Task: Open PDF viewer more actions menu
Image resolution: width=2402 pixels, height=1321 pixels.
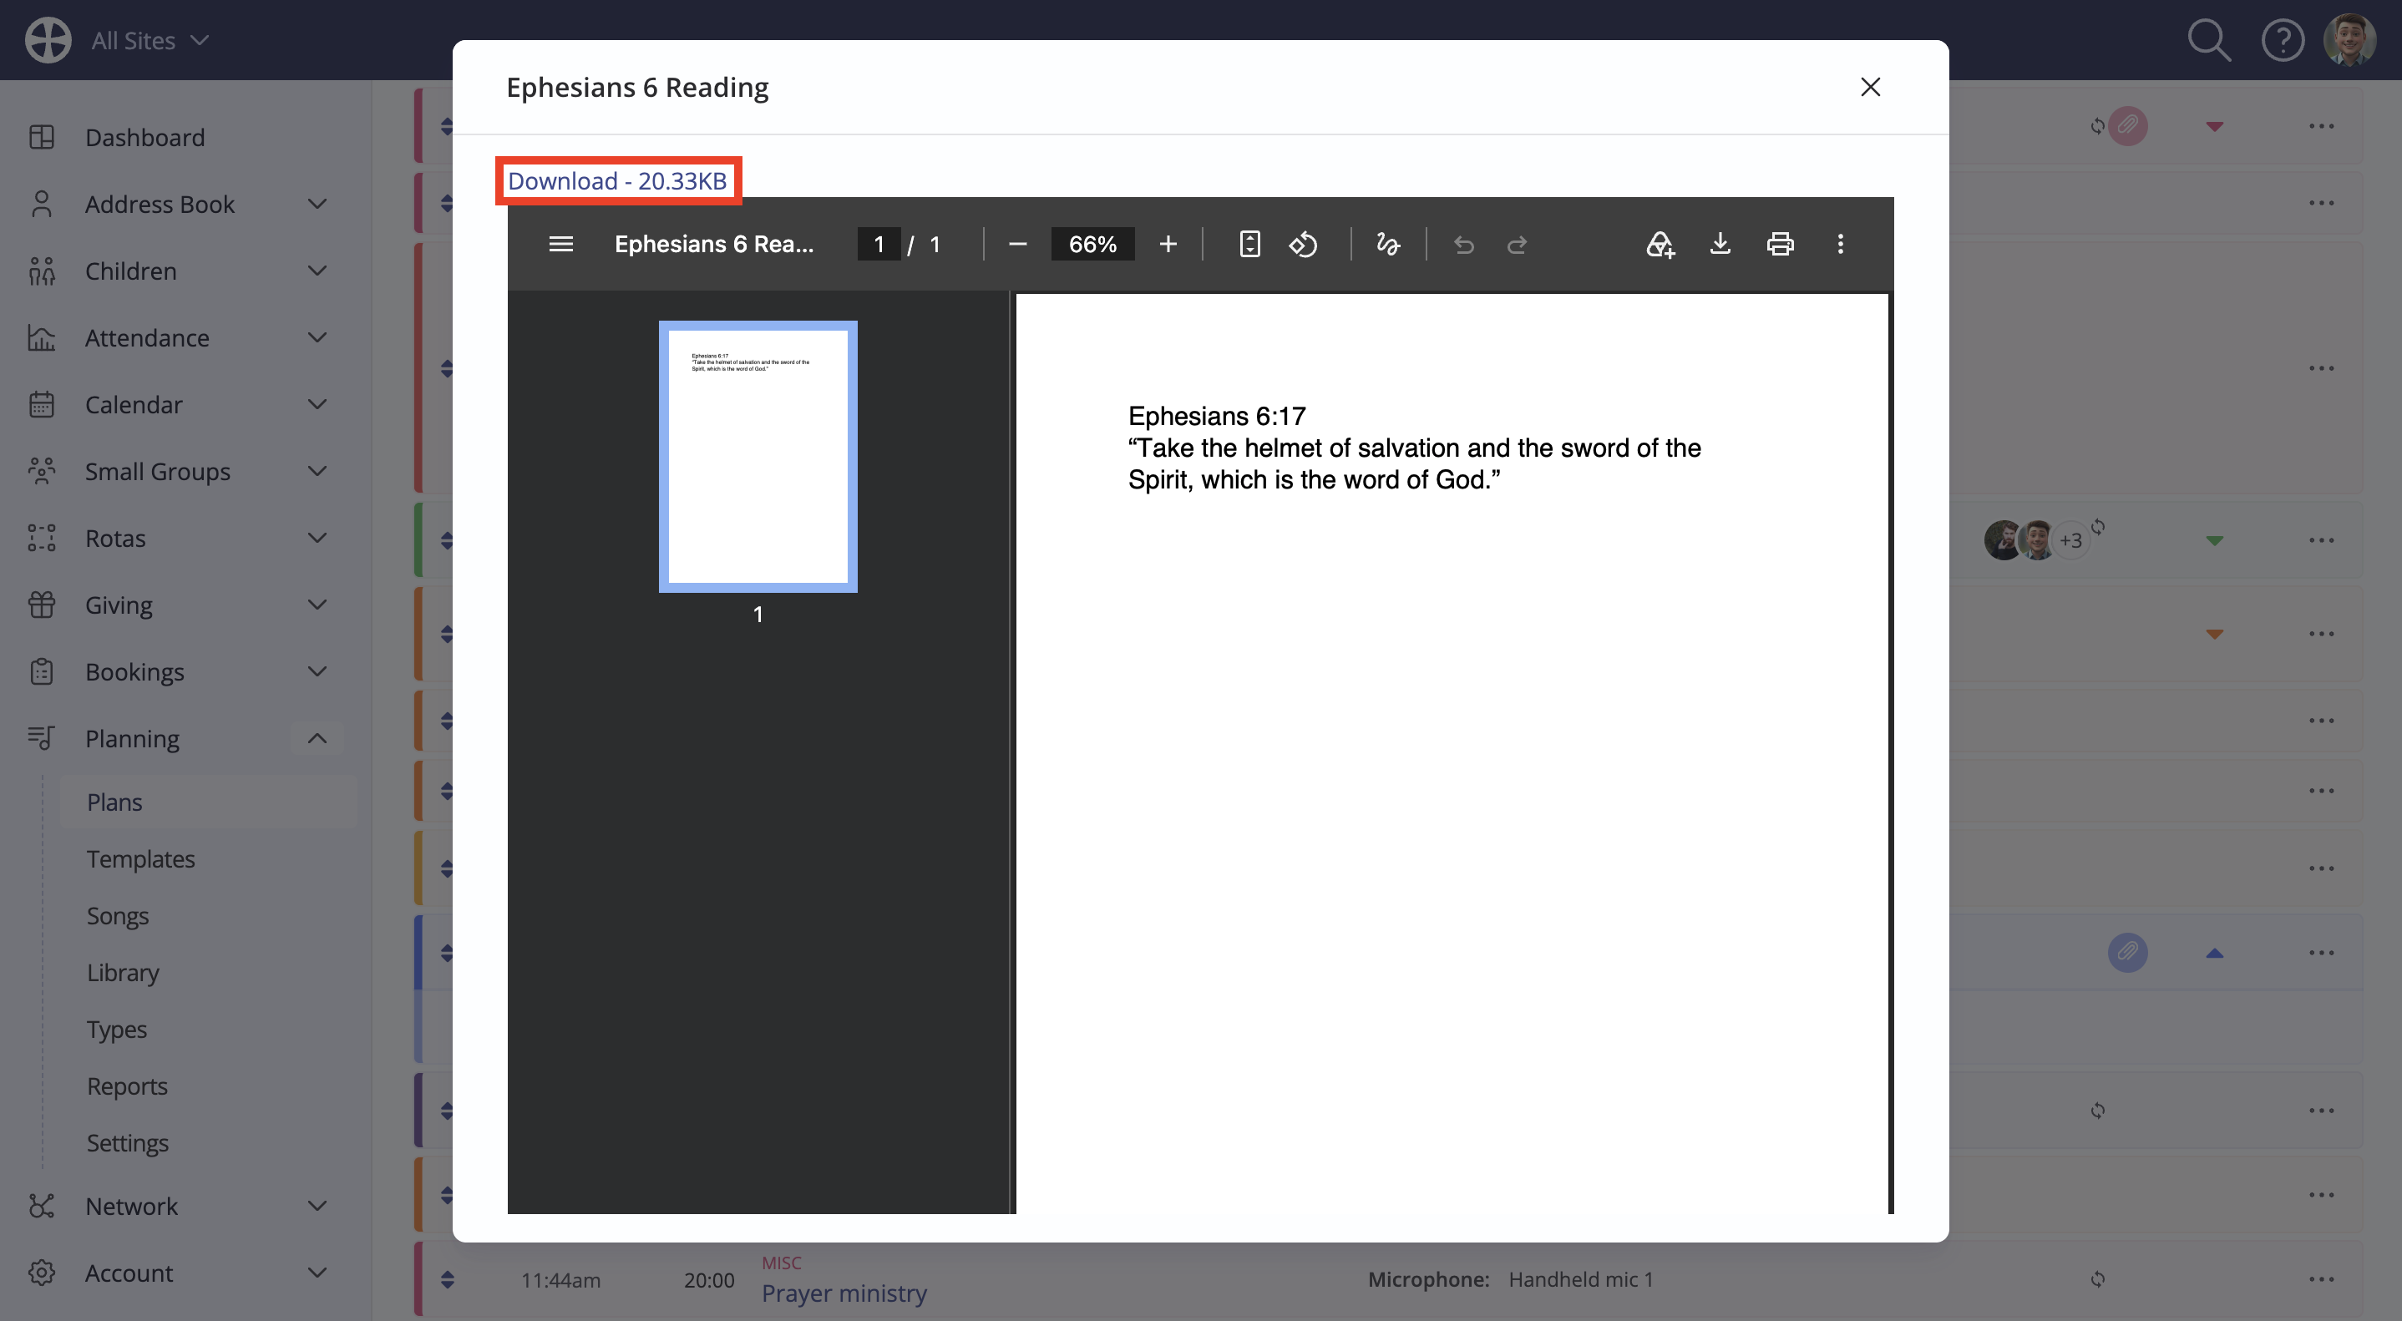Action: click(1840, 245)
